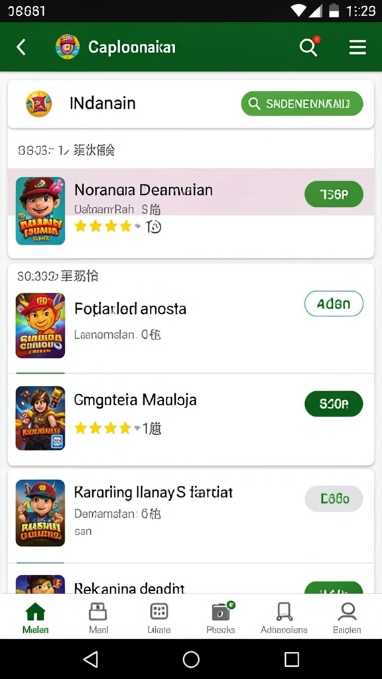
Task: Tap the green T56P button
Action: pyautogui.click(x=334, y=194)
